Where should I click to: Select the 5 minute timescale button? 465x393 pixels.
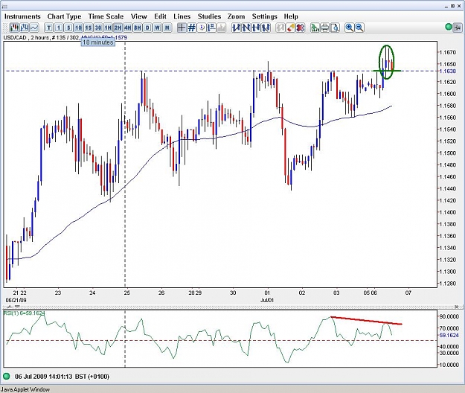(68, 28)
